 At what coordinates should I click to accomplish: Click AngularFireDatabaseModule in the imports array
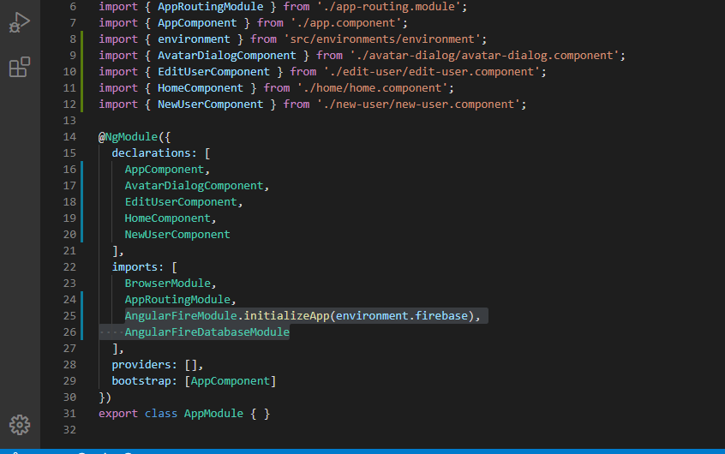[207, 332]
